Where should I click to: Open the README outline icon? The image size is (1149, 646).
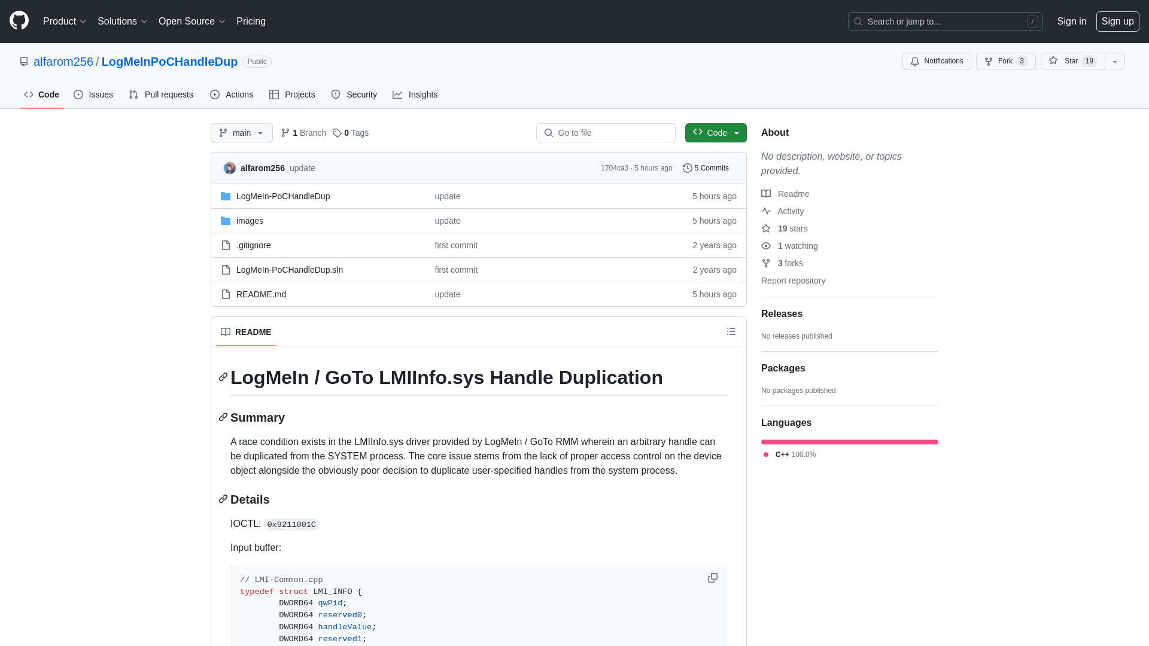coord(731,331)
